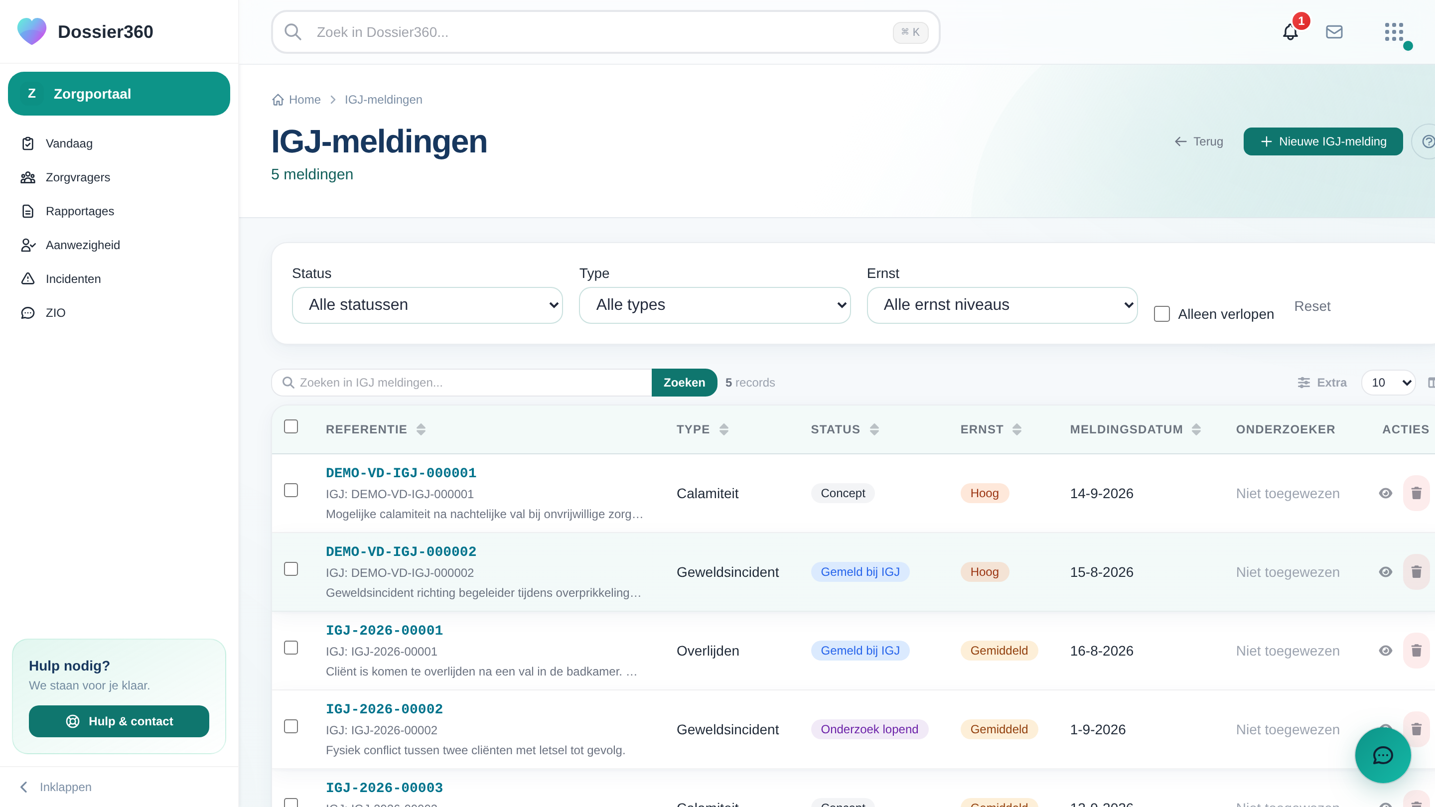Delete IGJ-2026-00002 with trash icon
The height and width of the screenshot is (807, 1435).
coord(1416,729)
